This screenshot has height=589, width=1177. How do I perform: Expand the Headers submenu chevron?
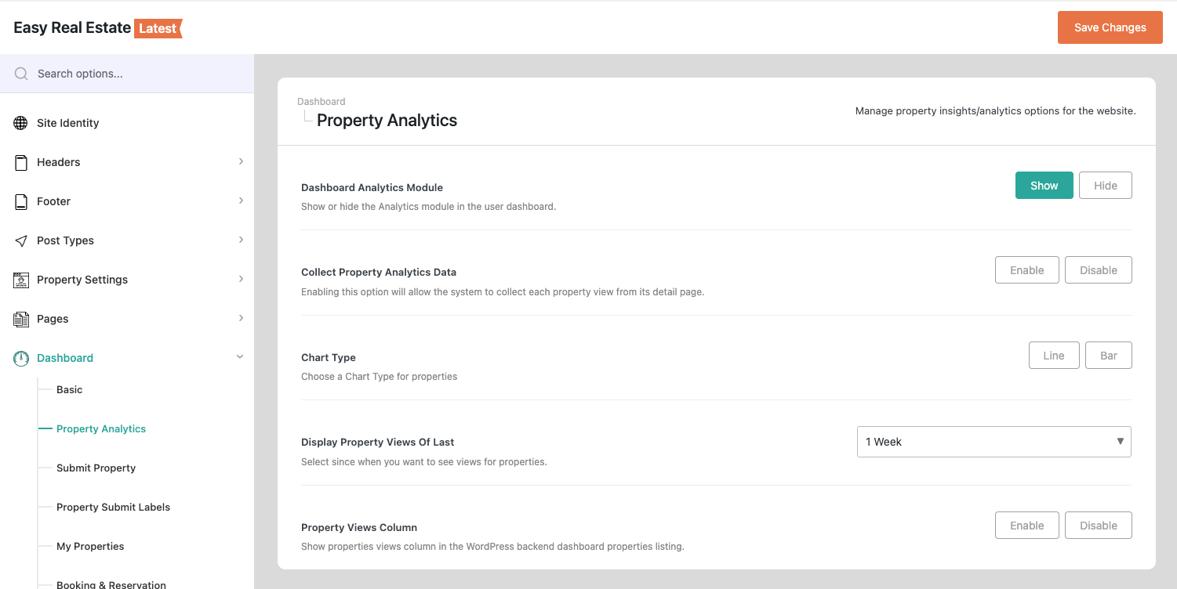[x=241, y=161]
